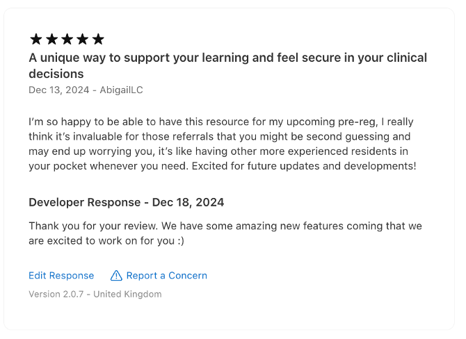
Task: Click the review date Dec 13, 2024
Action: [58, 90]
